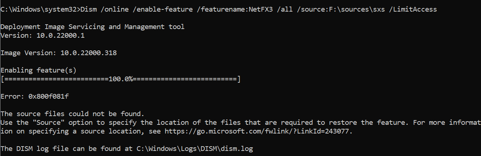Click the quoted "Source" option word
481x156 pixels.
48,123
